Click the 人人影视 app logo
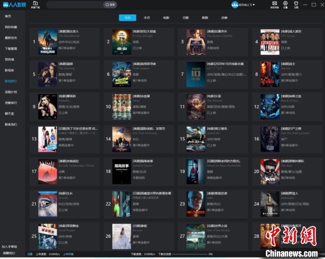The width and height of the screenshot is (325, 259). [x=13, y=5]
